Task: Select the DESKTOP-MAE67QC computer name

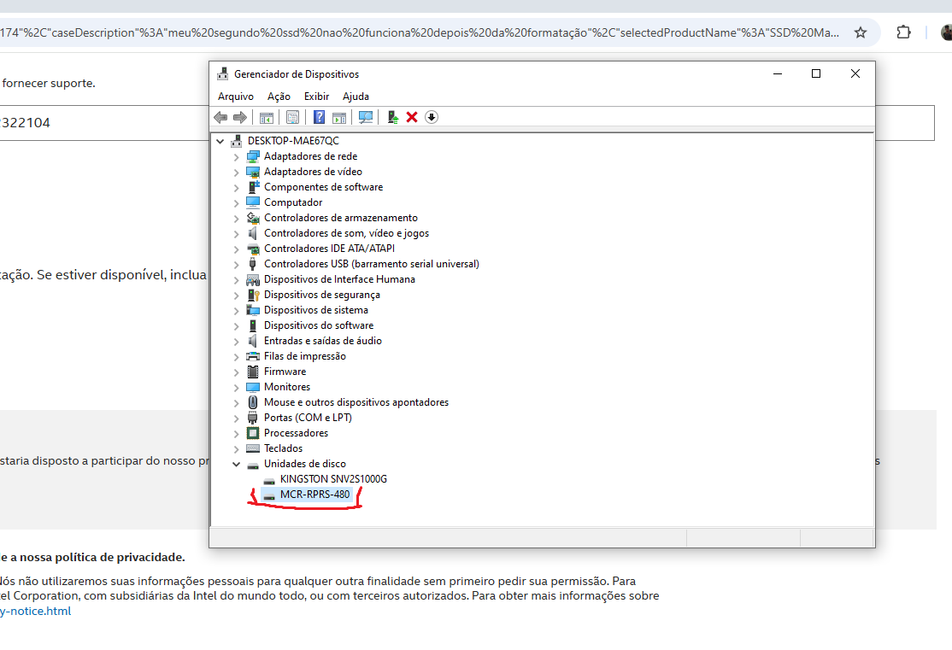Action: (293, 141)
